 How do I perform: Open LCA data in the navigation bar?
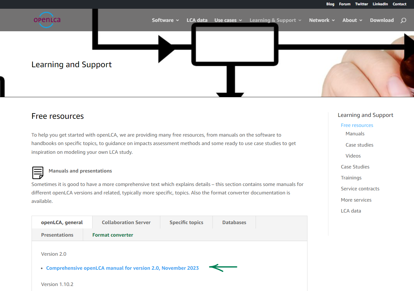[x=197, y=20]
